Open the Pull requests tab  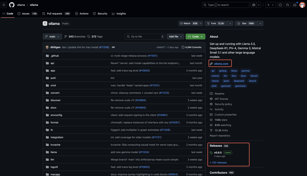tap(56, 14)
